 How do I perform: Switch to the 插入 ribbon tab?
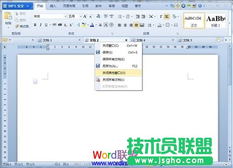click(x=53, y=6)
